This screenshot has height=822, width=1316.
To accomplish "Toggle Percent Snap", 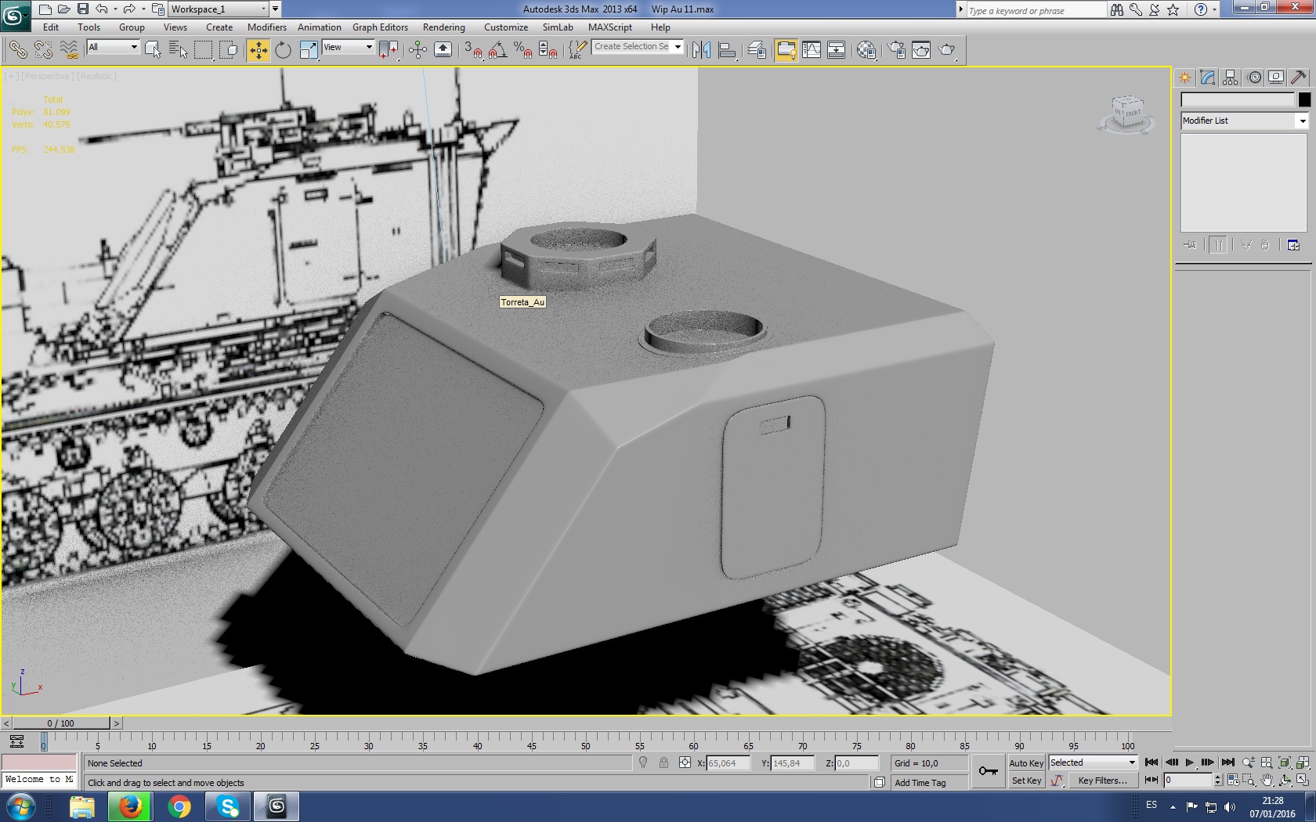I will (x=523, y=50).
